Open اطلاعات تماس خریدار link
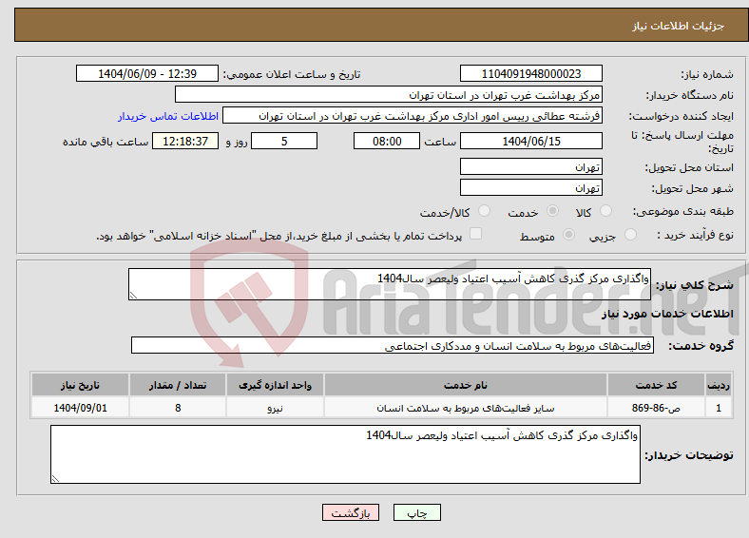Viewport: 749px width, 538px height. (168, 116)
